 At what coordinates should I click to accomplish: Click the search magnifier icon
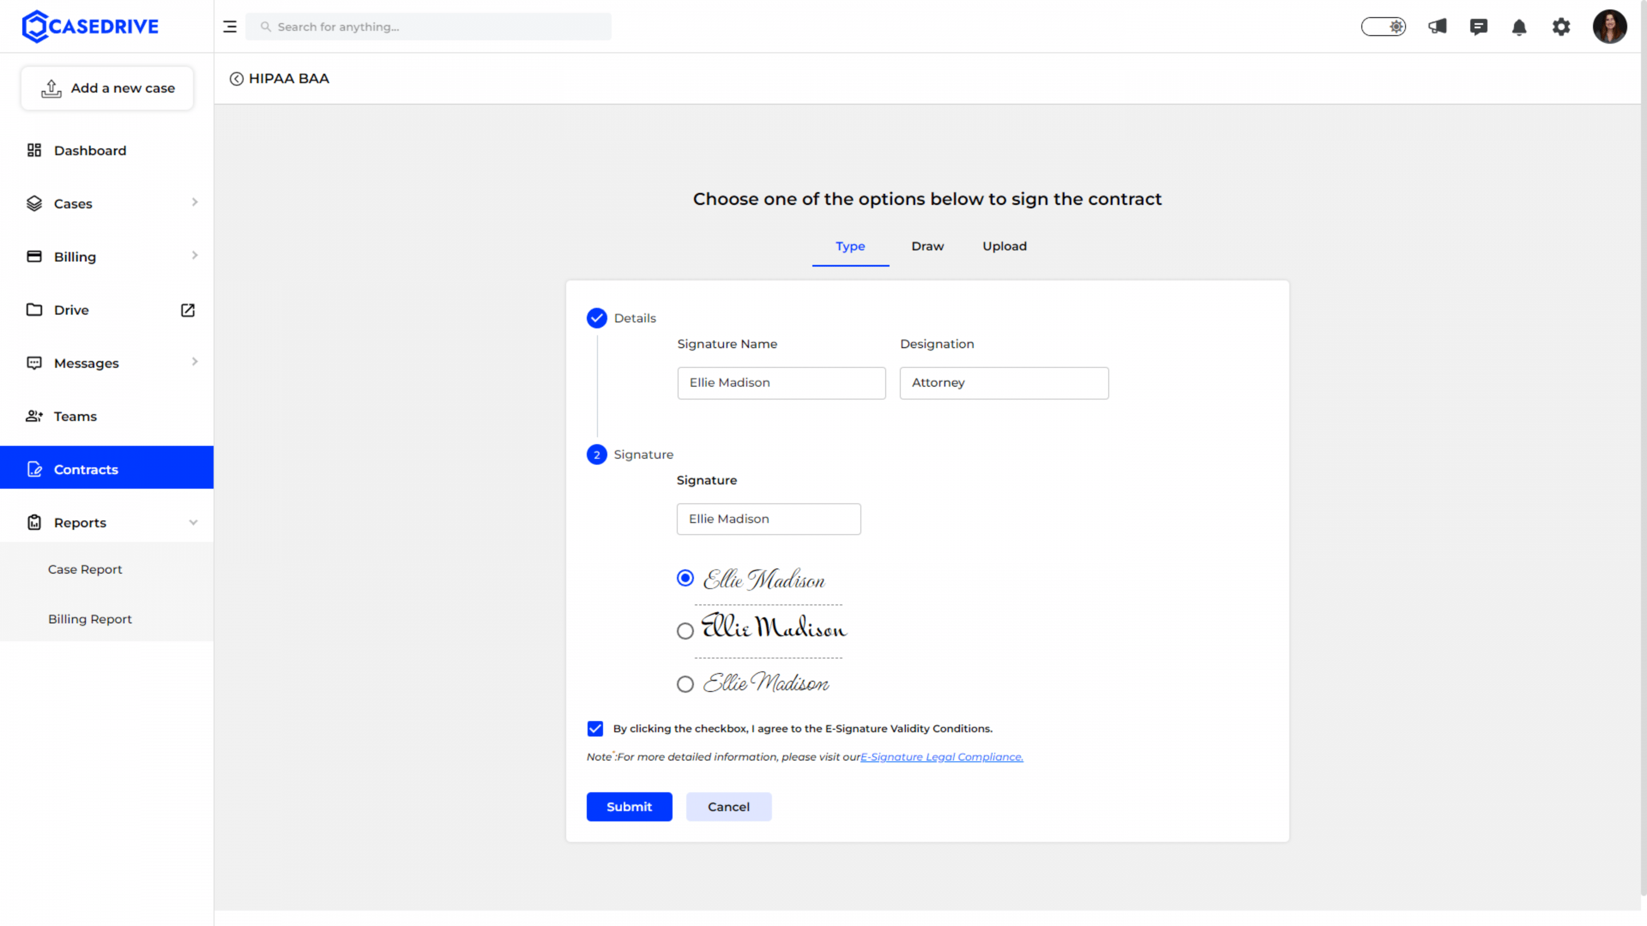coord(265,27)
